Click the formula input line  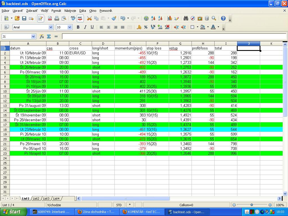coord(174,37)
